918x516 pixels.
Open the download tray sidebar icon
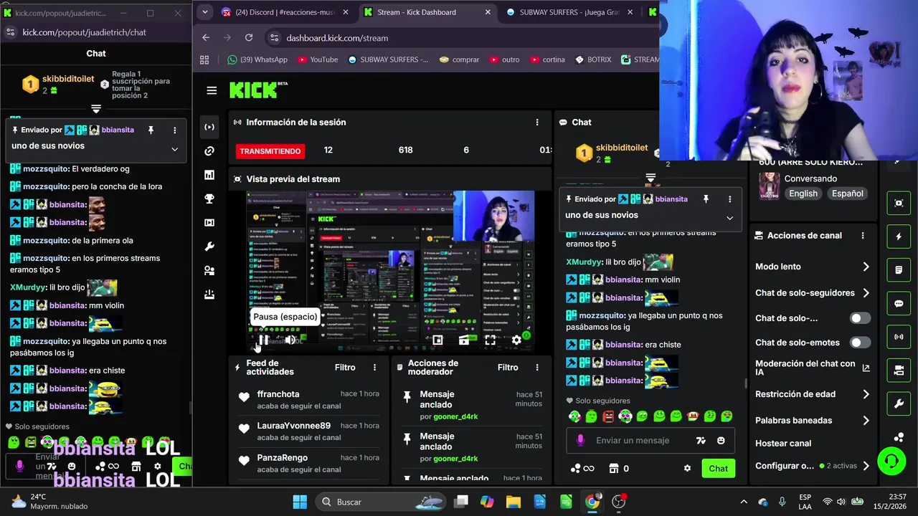[209, 295]
